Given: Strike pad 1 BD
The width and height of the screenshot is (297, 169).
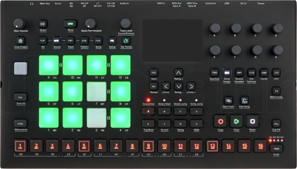Looking at the screenshot, I should [x=49, y=118].
